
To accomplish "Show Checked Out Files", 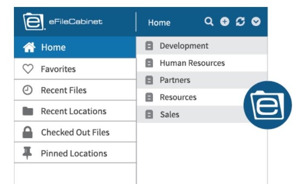I will 75,132.
